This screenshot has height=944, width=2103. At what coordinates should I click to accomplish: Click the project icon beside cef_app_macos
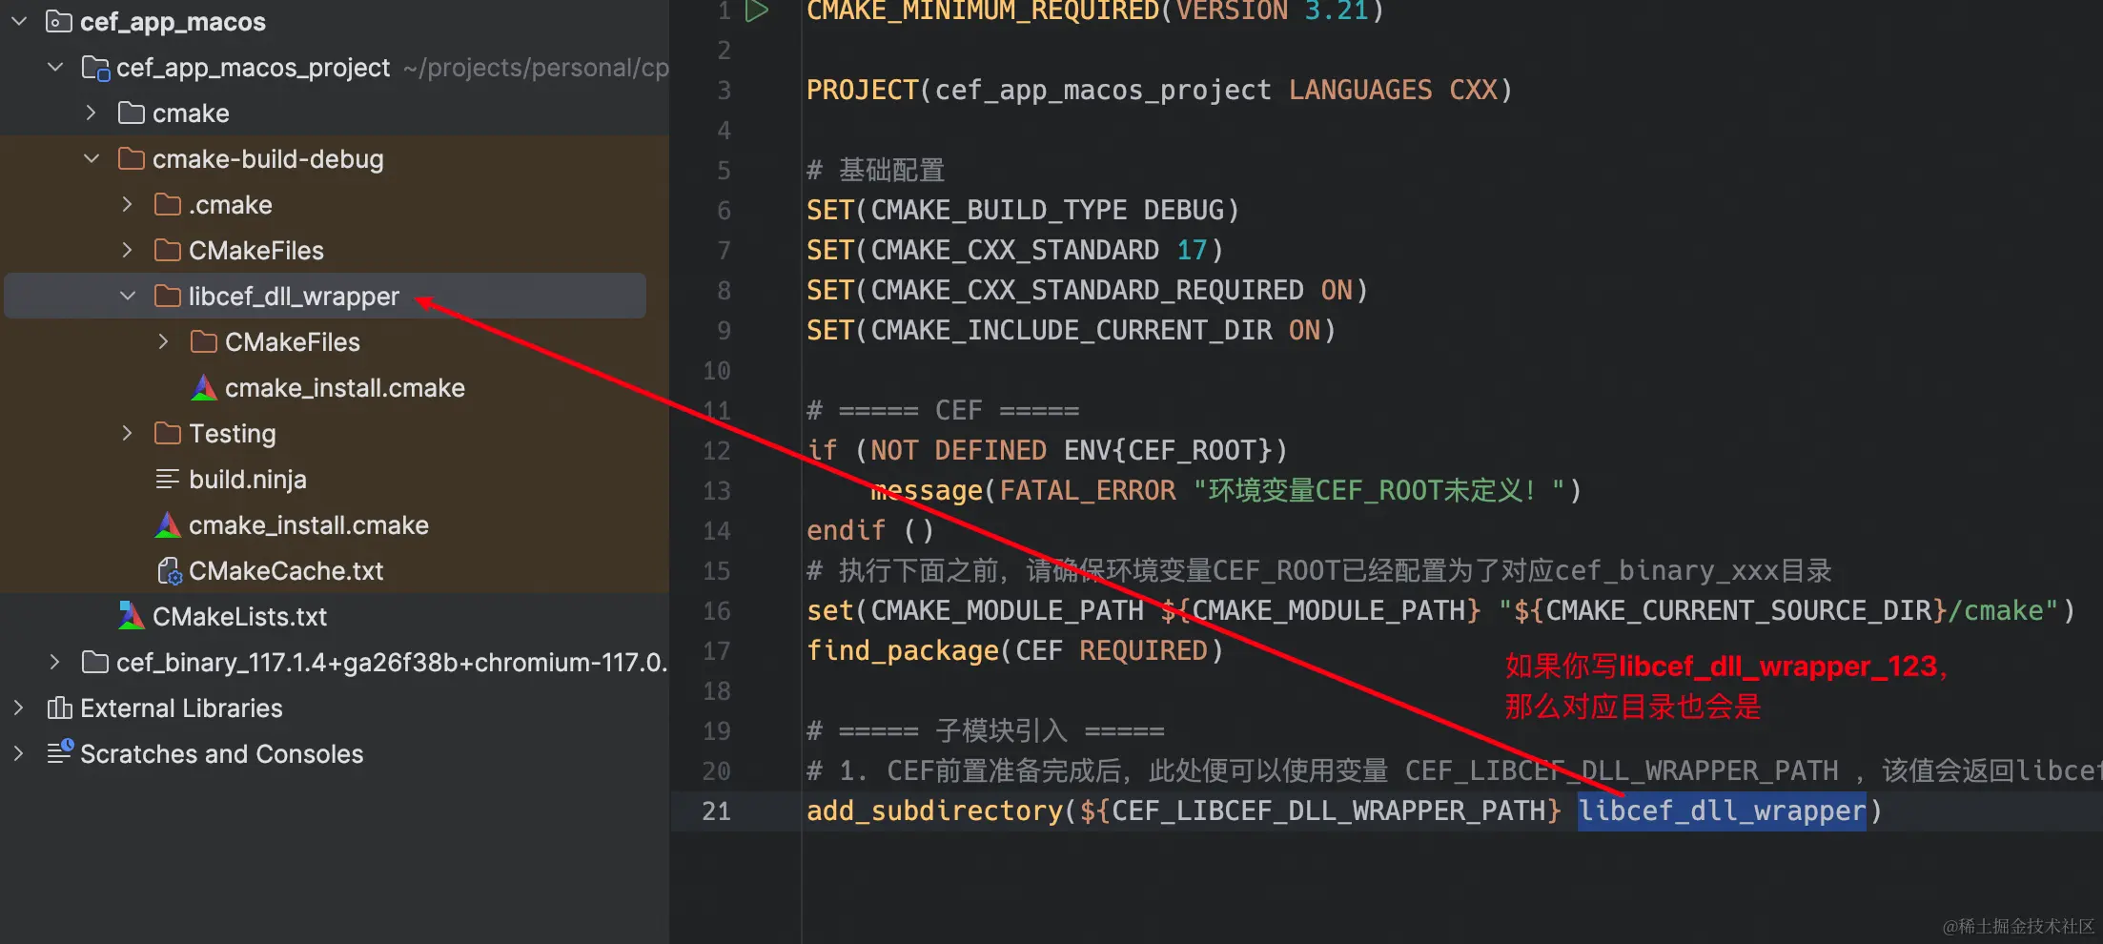(x=58, y=21)
